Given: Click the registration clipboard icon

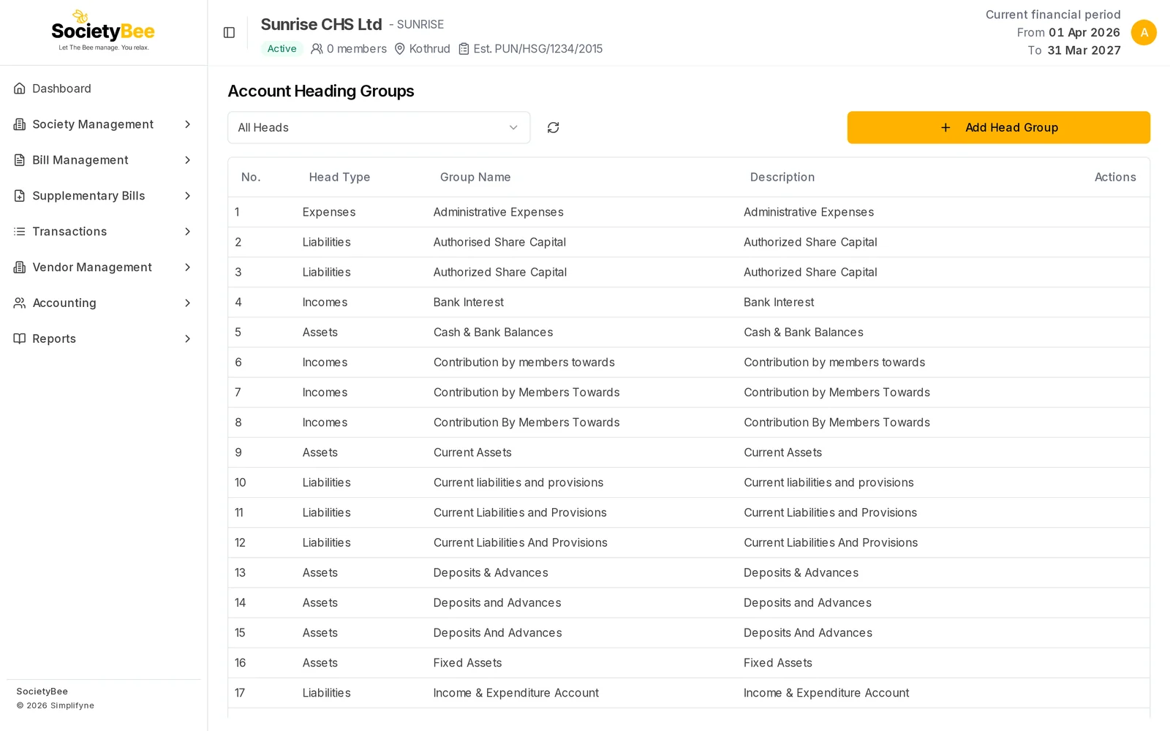Looking at the screenshot, I should click(x=464, y=49).
